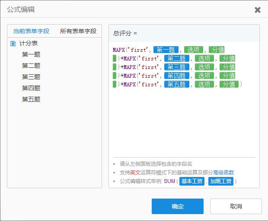
Task: Click the blue 第一题 tag in formula
Action: (x=166, y=50)
